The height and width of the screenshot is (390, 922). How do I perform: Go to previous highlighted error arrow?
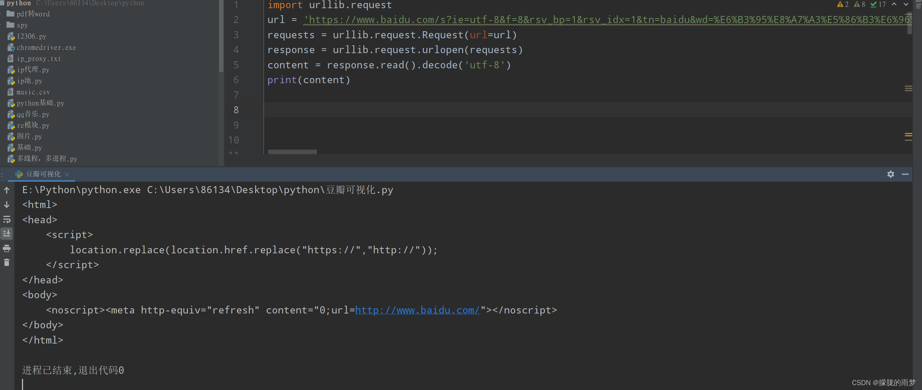pyautogui.click(x=894, y=4)
